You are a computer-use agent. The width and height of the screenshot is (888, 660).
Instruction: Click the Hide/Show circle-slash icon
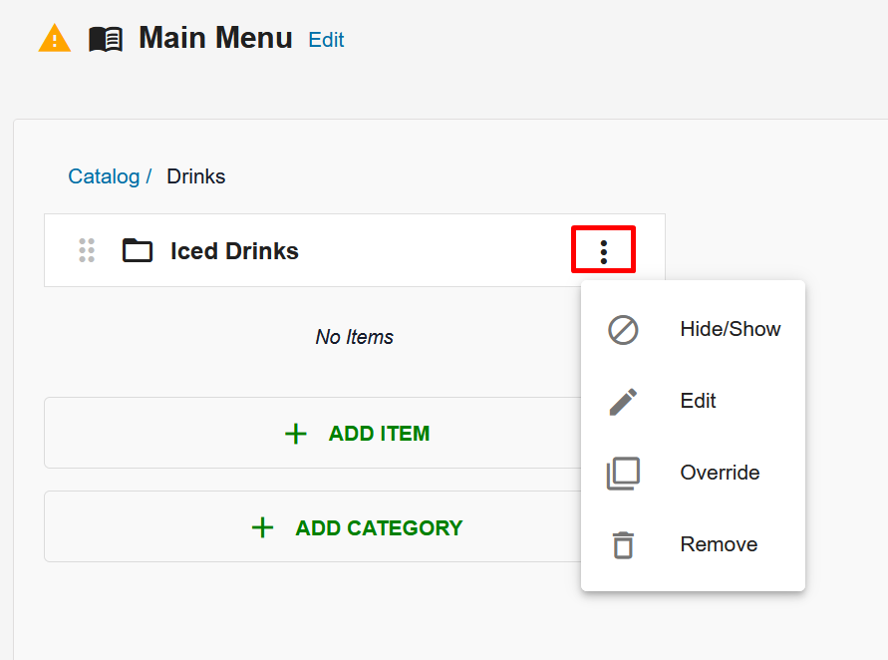tap(623, 330)
